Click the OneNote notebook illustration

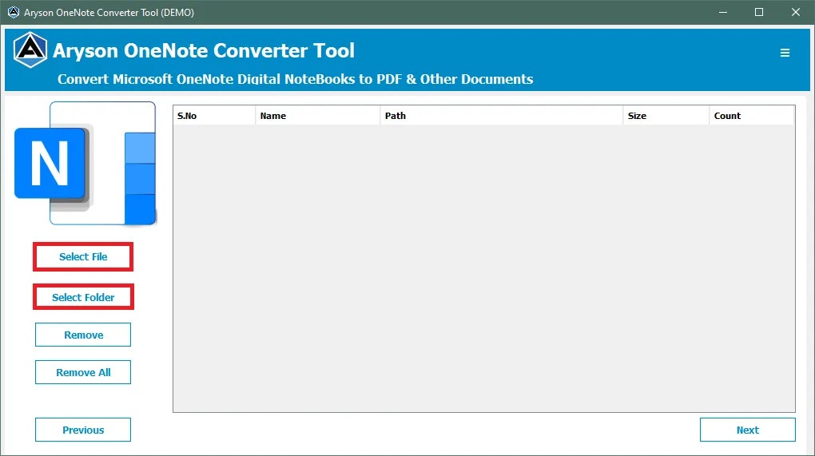click(85, 163)
